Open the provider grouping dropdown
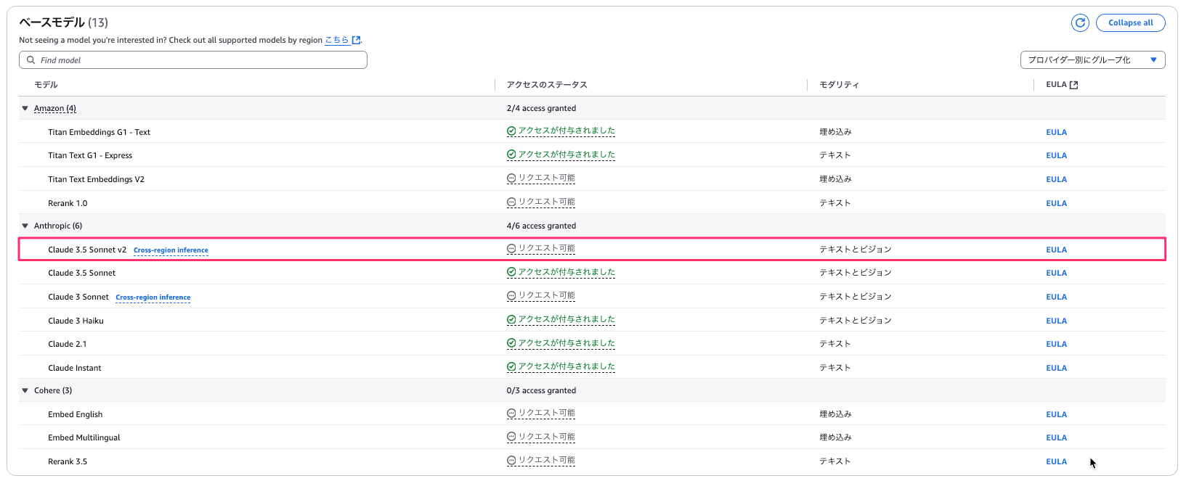Viewport: 1186px width, 481px height. (x=1092, y=60)
